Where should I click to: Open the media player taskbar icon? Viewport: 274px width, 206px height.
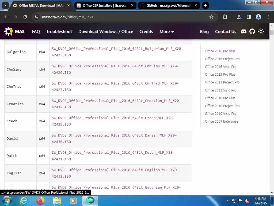click(x=73, y=201)
